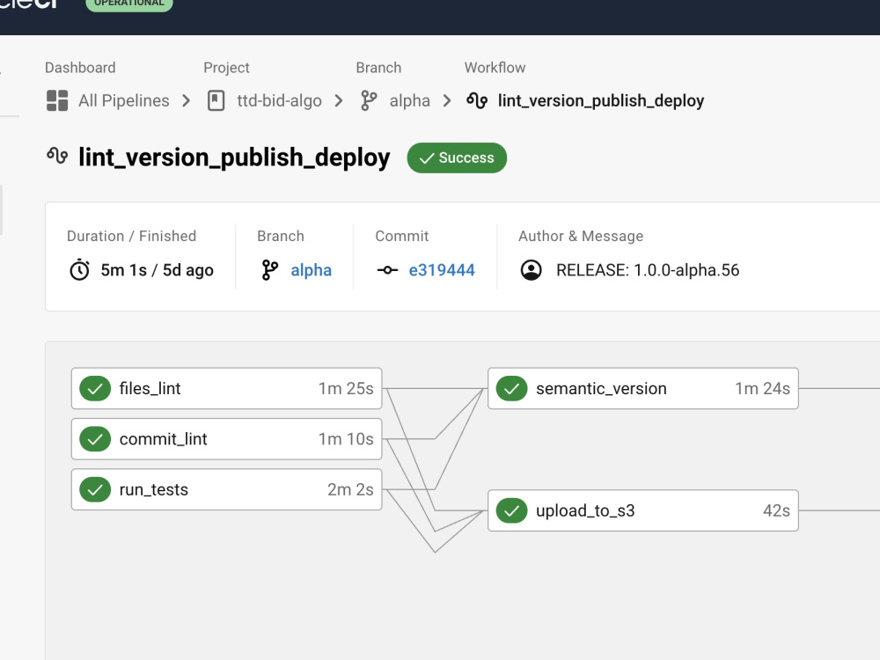Expand the chevron after All Pipelines
880x660 pixels.
[186, 100]
